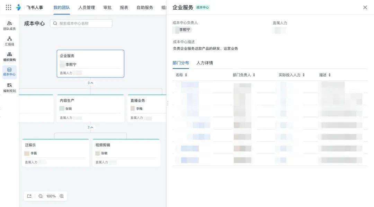374x207 pixels.
Task: Select 成本中心 in the sidebar
Action: click(9, 72)
